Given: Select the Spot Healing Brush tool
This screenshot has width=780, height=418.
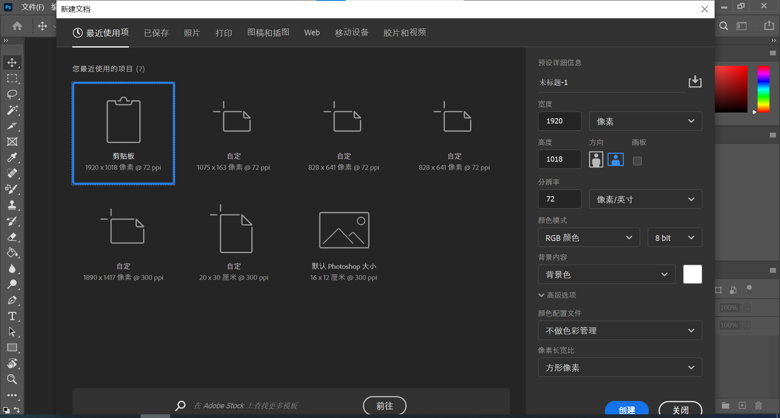Looking at the screenshot, I should tap(12, 173).
